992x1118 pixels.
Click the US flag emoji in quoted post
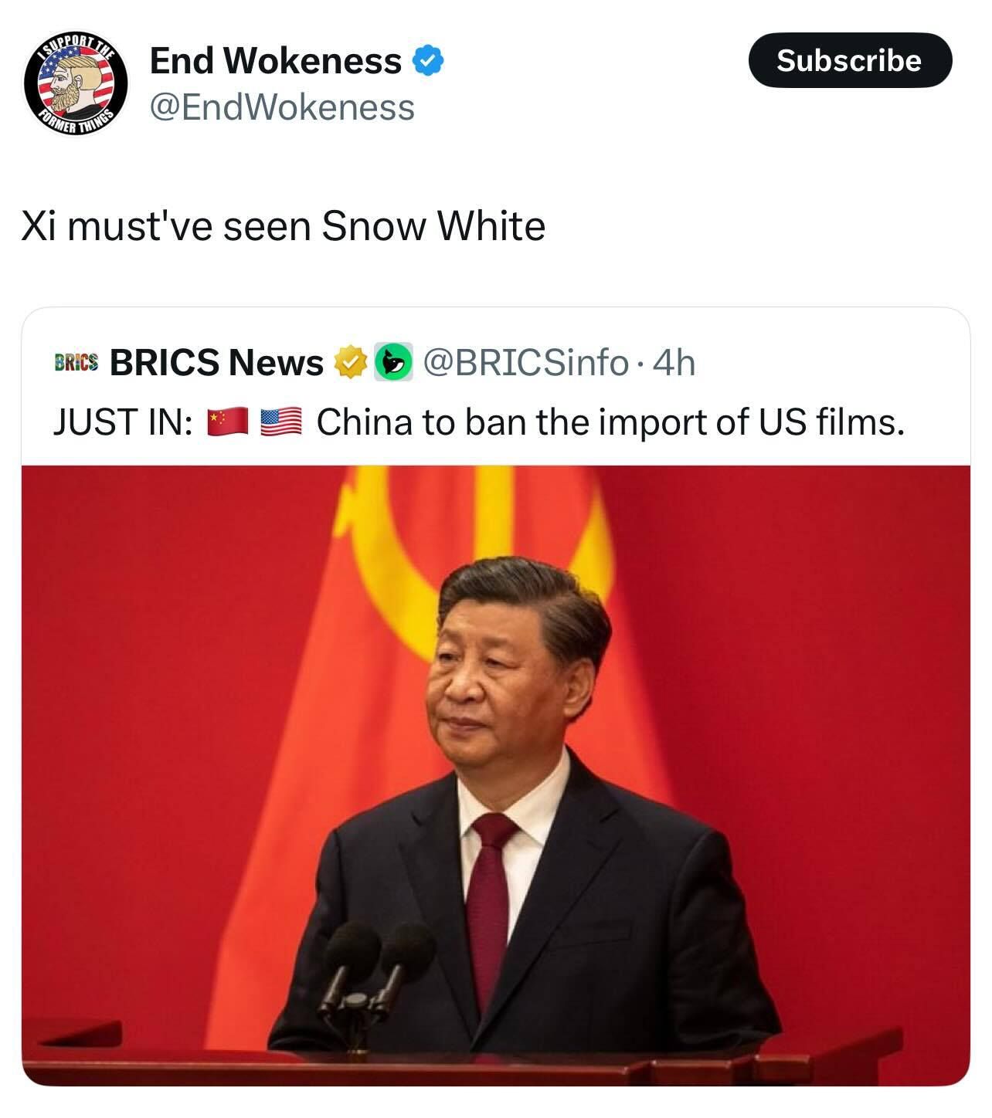280,422
